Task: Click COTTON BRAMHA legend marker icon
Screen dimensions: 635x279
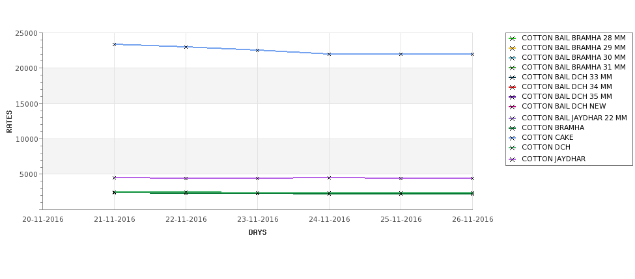Action: [x=513, y=128]
